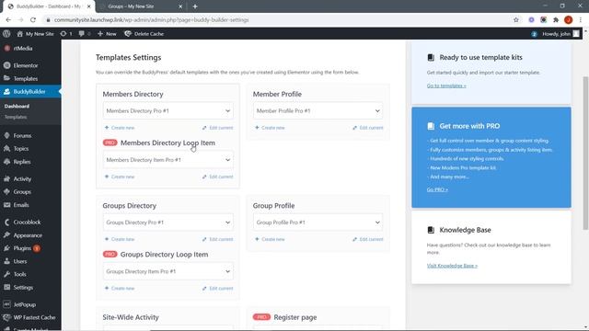Select the BuddyBuilder sidebar item
This screenshot has width=589, height=331.
[x=30, y=92]
